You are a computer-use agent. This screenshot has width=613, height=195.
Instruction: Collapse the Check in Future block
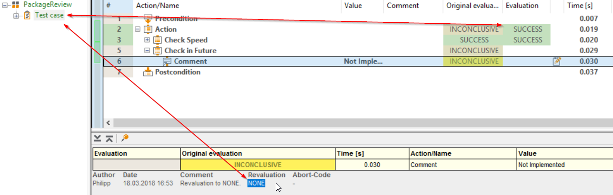pos(148,51)
